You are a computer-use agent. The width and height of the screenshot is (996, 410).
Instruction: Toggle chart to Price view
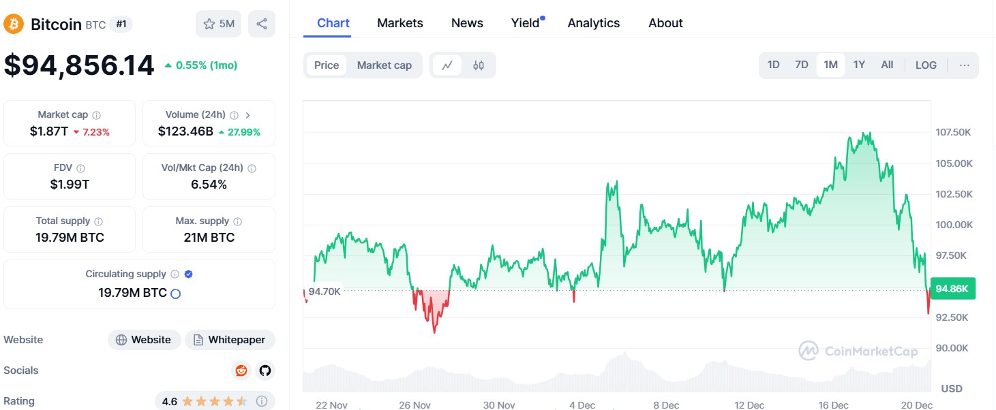pos(327,65)
